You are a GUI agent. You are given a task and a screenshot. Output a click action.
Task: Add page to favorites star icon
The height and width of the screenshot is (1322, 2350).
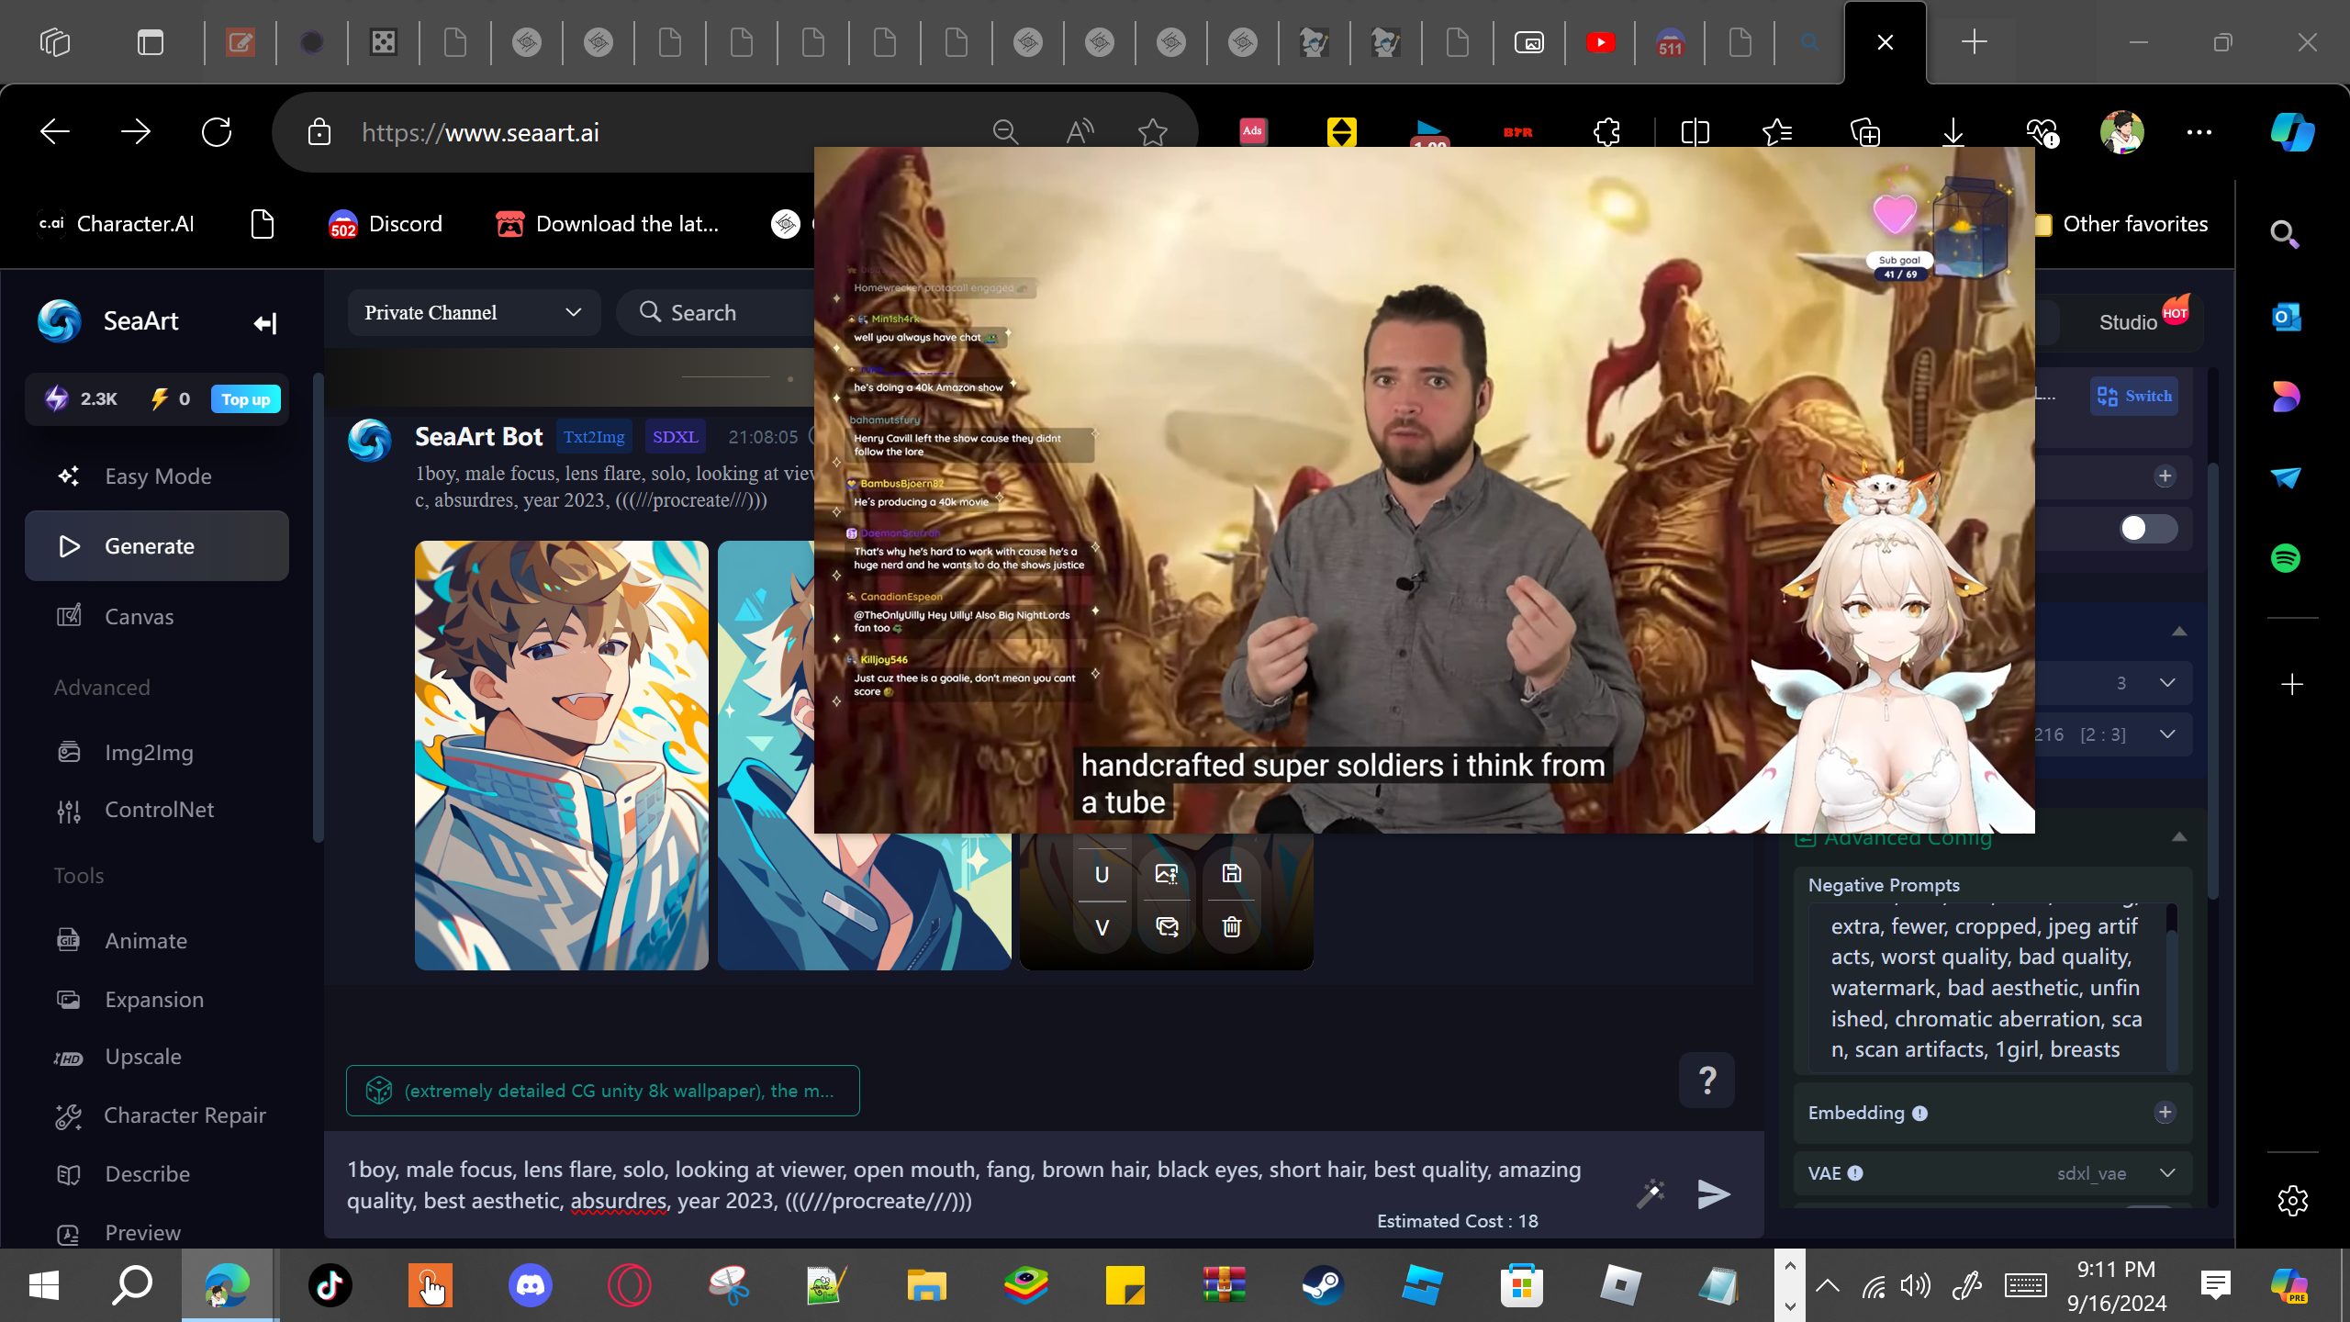coord(1152,132)
